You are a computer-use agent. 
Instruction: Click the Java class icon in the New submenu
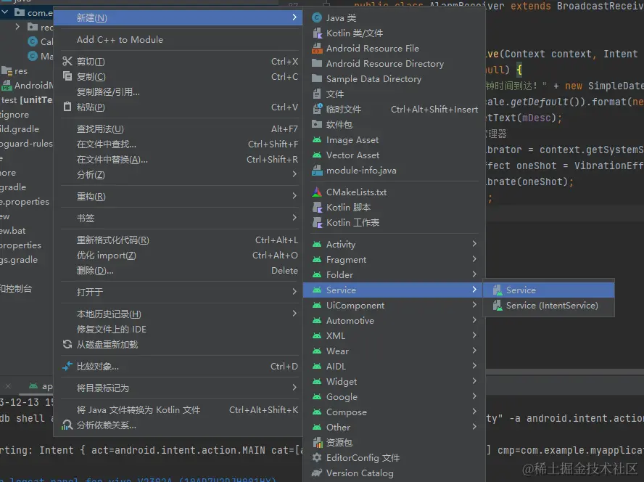pos(317,17)
